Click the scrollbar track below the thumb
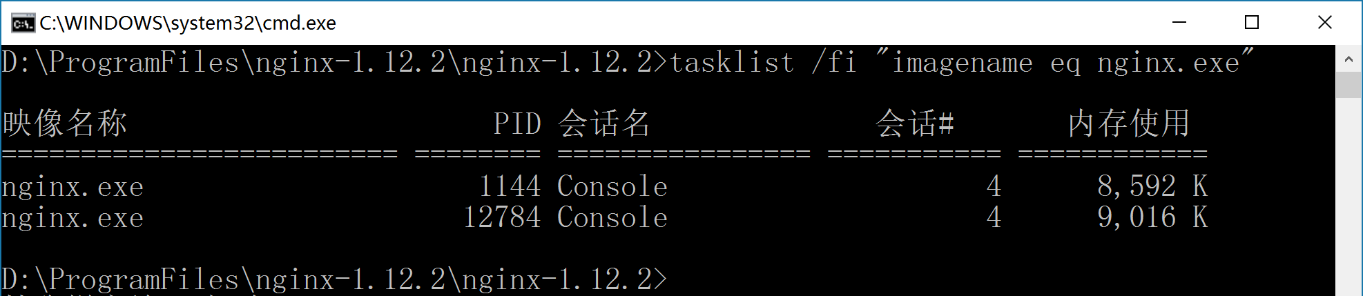Viewport: 1363px width, 296px height. [x=1348, y=197]
